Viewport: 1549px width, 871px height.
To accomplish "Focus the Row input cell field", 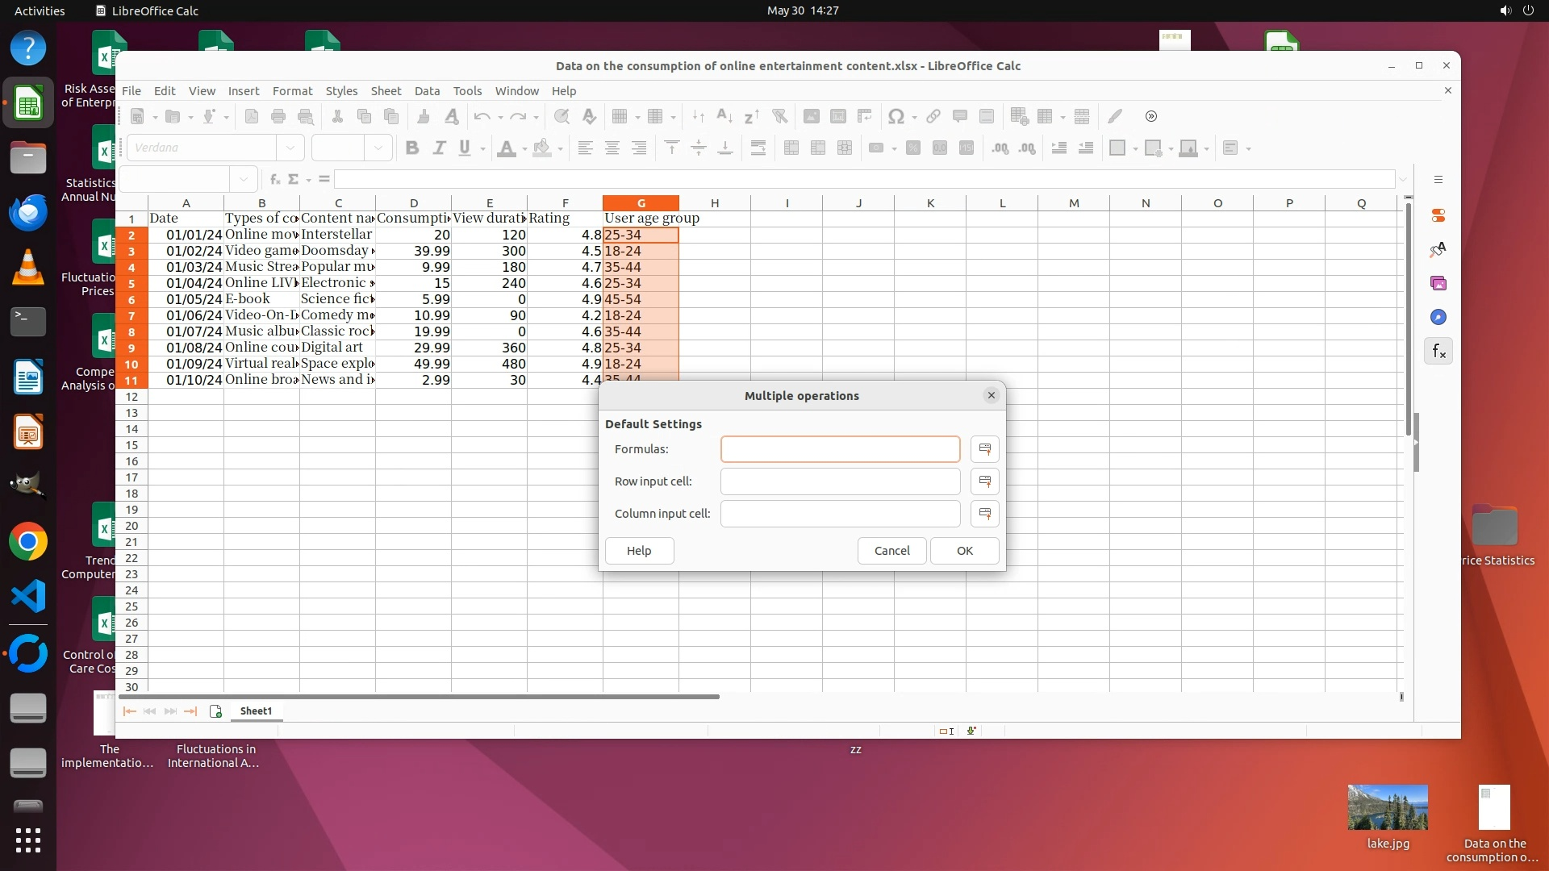I will tap(840, 481).
